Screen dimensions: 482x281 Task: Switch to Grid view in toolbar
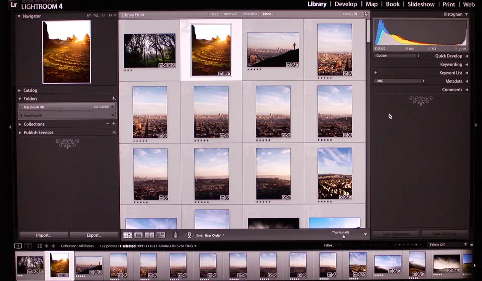tap(127, 235)
